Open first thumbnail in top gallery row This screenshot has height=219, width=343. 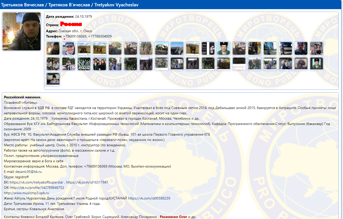[53, 48]
